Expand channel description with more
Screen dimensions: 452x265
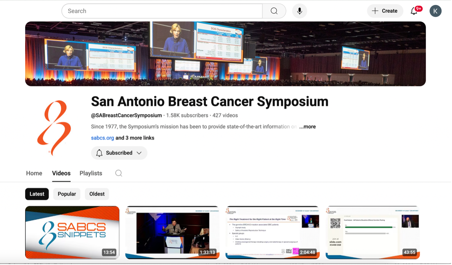[307, 127]
